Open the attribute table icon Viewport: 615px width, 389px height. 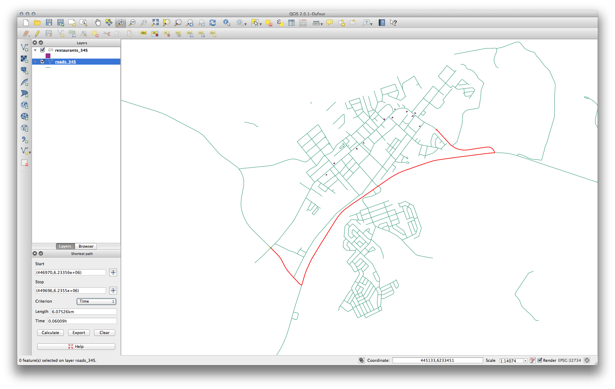[x=291, y=23]
